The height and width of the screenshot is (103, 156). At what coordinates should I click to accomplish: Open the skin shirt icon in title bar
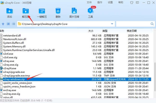coord(132,3)
